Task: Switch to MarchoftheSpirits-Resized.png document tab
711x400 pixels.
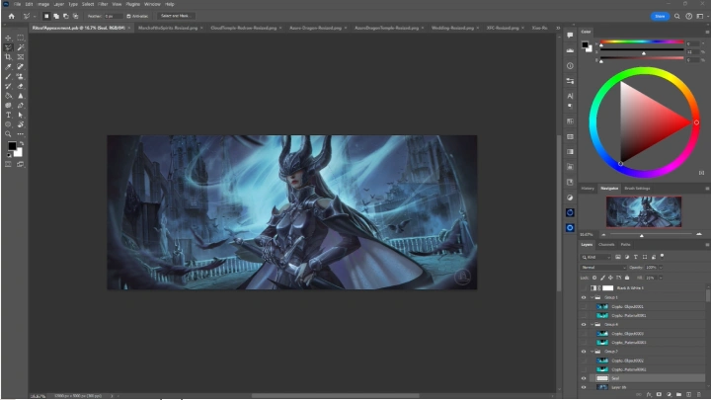Action: [x=168, y=28]
